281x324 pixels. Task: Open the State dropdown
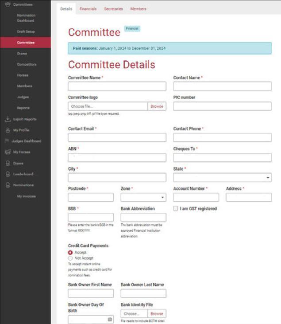tap(222, 177)
